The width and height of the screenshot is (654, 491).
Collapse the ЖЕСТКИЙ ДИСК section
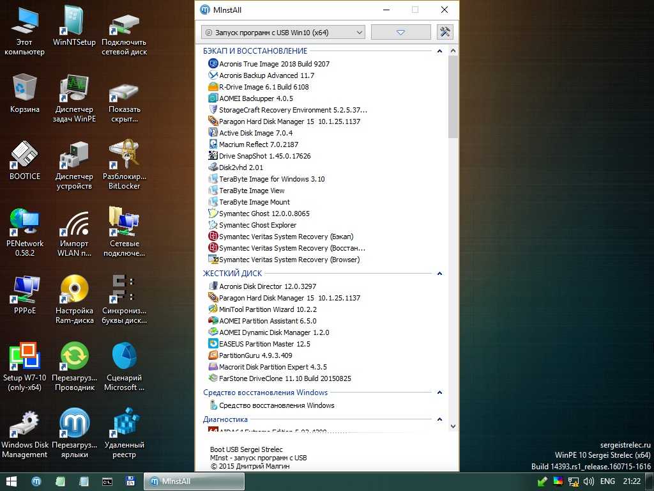pyautogui.click(x=439, y=274)
